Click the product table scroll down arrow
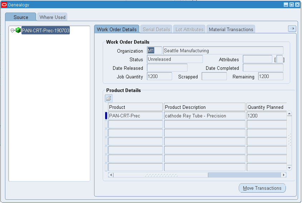Screen dimensions: 302x203 point(289,168)
